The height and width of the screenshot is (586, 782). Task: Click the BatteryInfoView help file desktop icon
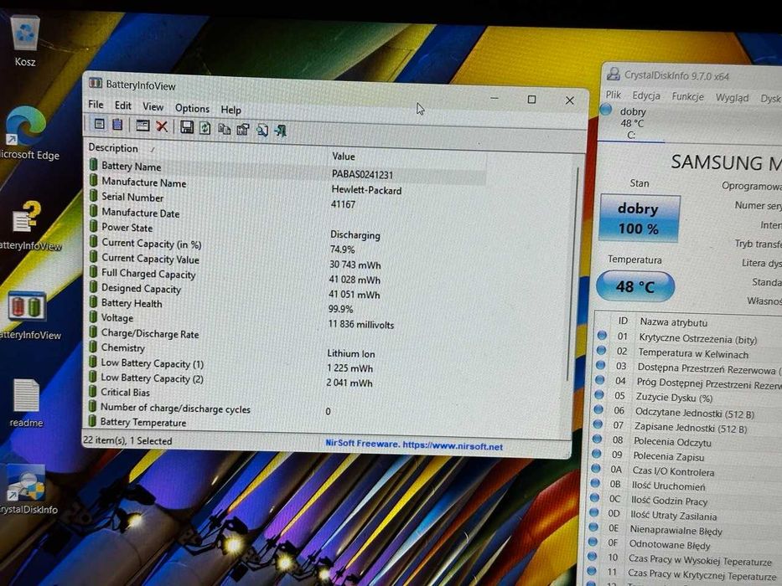coord(28,226)
